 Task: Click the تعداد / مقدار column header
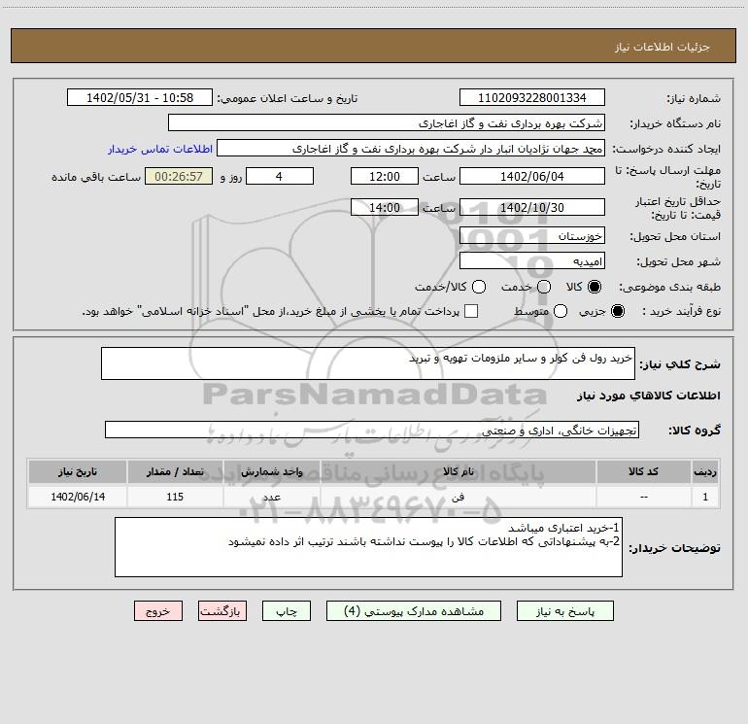tap(175, 471)
